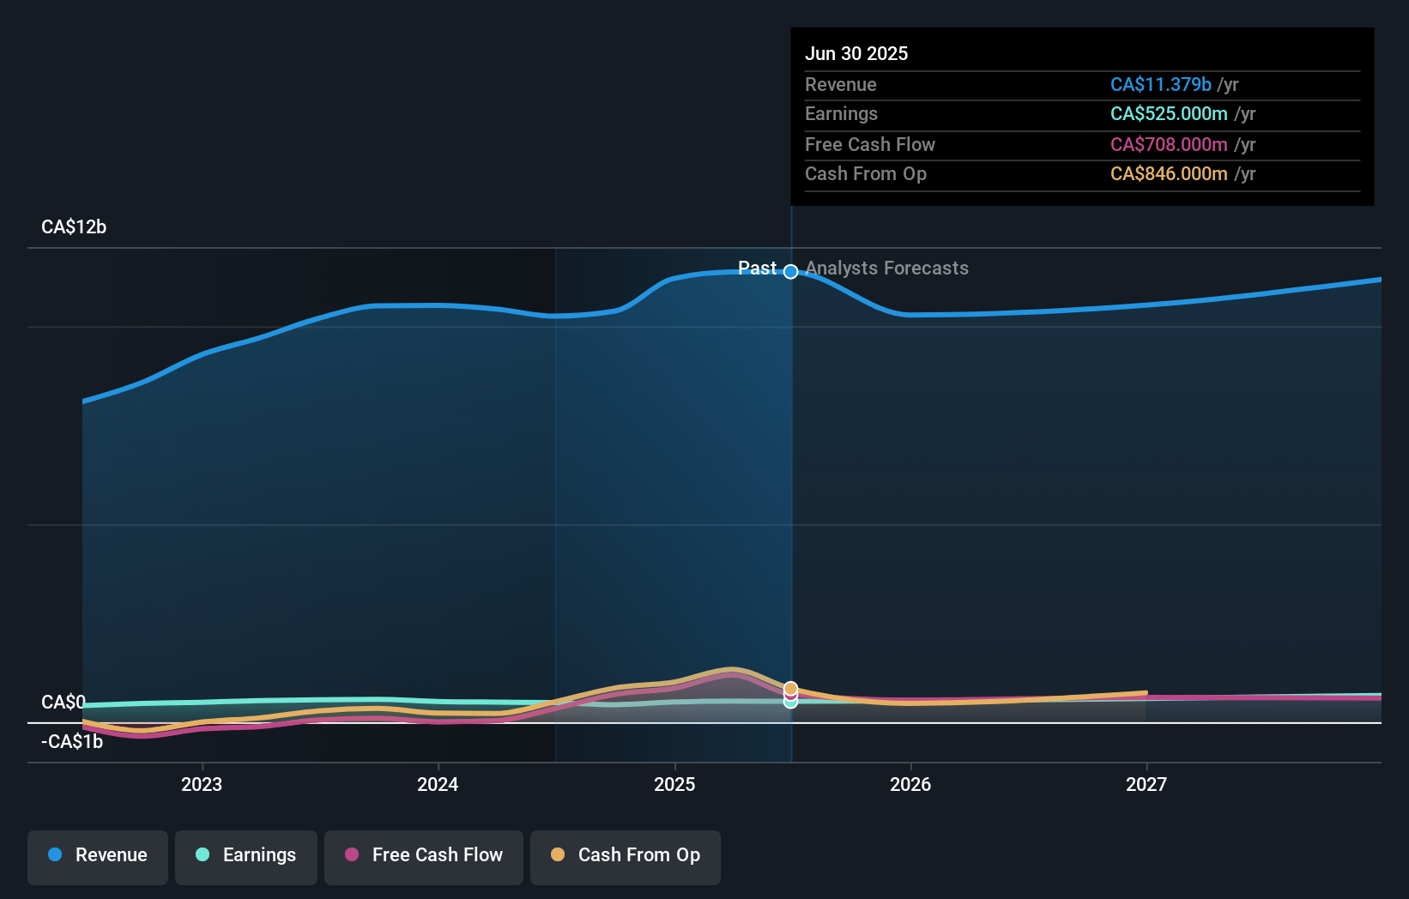Click the free cash flow value CA$708.000m
1409x899 pixels.
1169,144
